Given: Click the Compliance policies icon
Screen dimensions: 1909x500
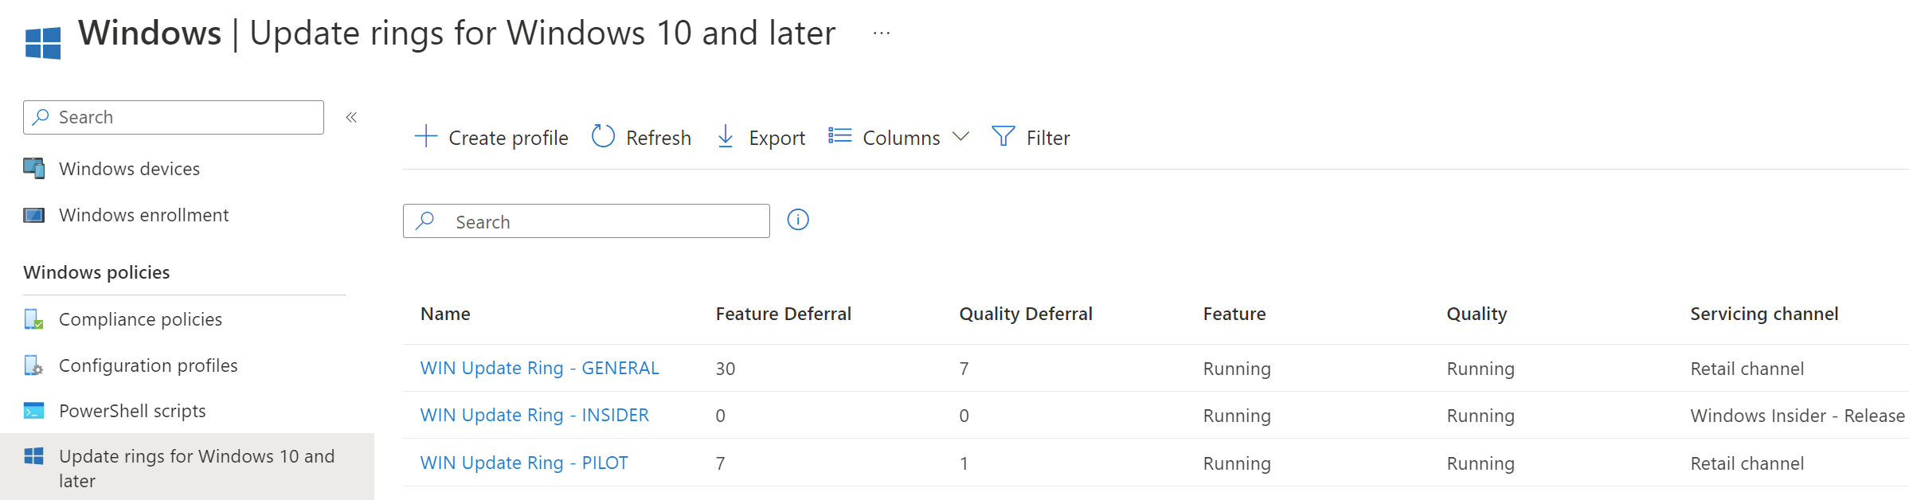Looking at the screenshot, I should (x=34, y=319).
